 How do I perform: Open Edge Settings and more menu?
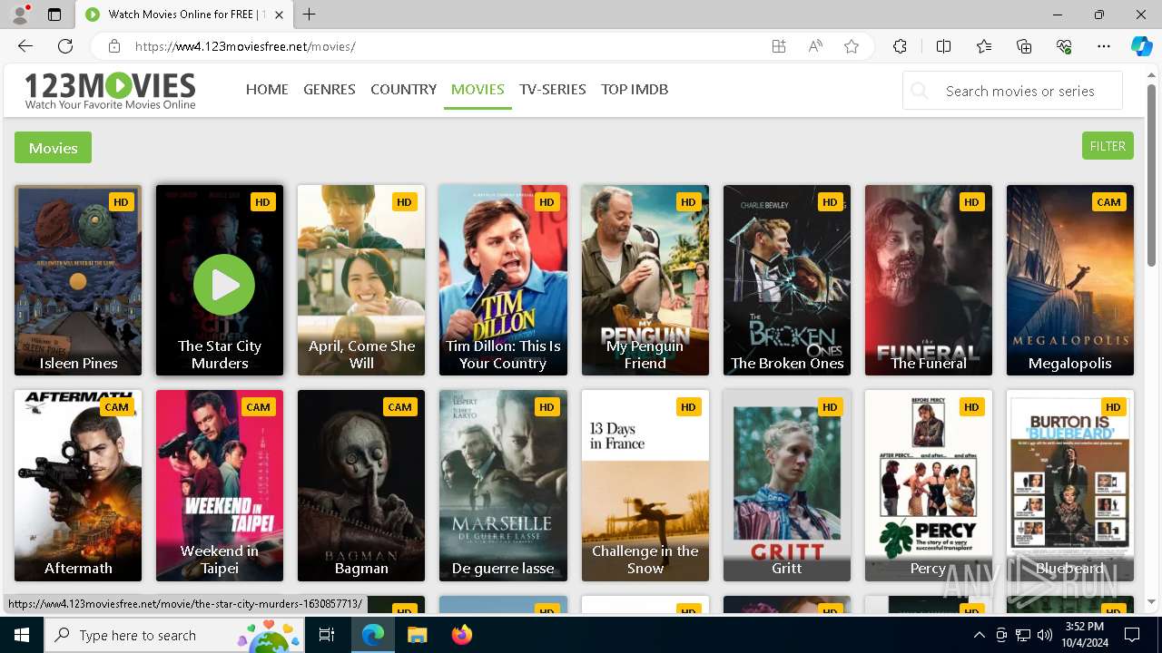[1104, 46]
